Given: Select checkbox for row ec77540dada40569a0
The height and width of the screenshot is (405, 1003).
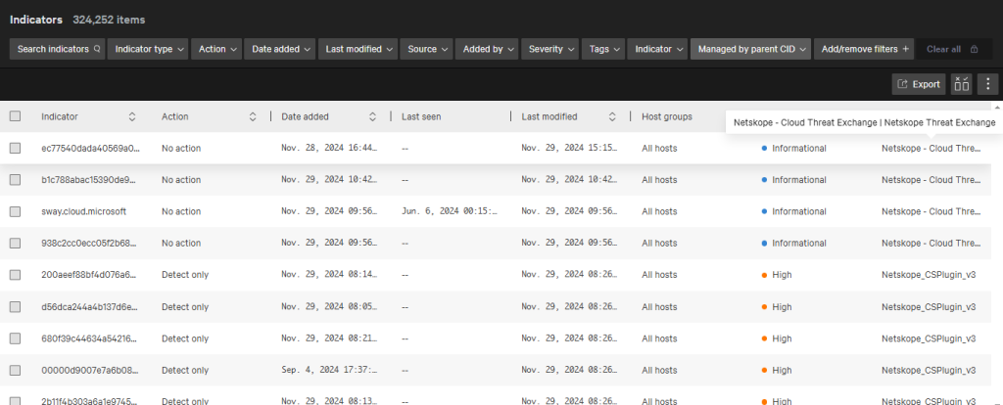Looking at the screenshot, I should pyautogui.click(x=15, y=148).
